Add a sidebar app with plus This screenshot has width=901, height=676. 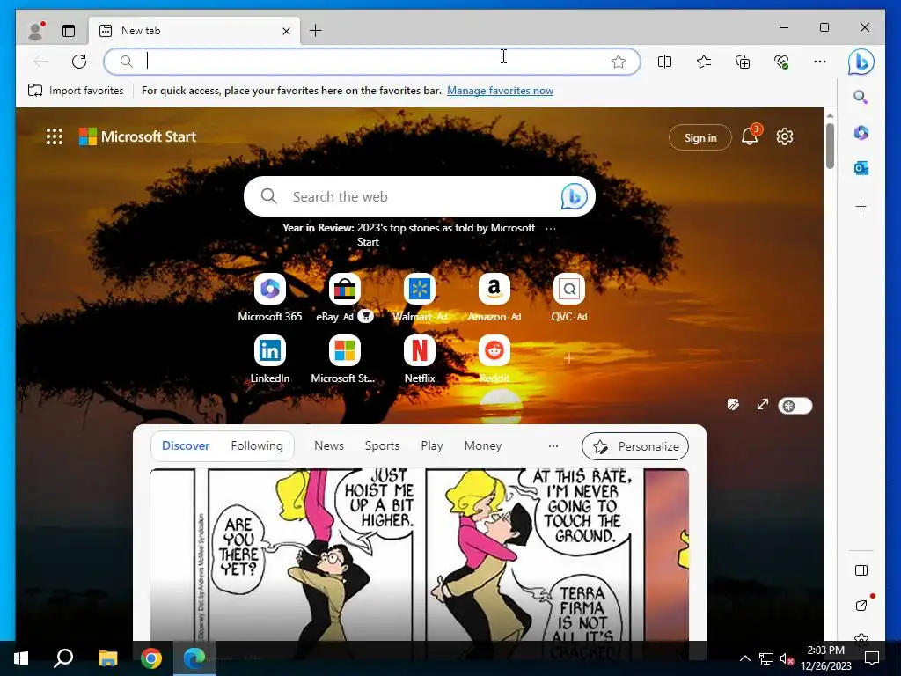[x=861, y=206]
